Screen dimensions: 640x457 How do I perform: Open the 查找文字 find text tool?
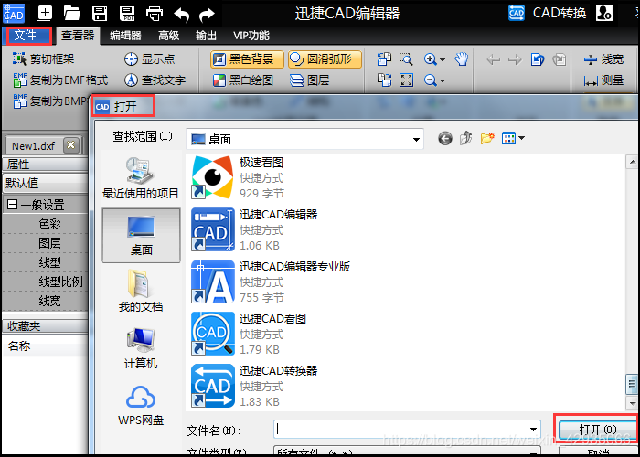(x=155, y=80)
